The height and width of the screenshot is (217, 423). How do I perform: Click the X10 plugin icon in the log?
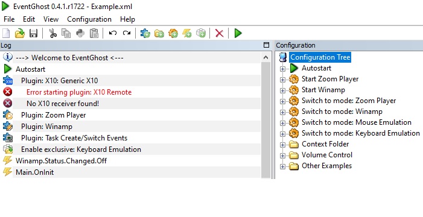click(x=8, y=81)
